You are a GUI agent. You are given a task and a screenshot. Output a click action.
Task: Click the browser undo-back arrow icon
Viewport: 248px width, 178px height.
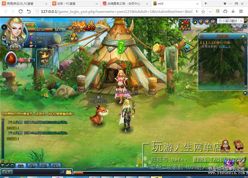[29, 11]
